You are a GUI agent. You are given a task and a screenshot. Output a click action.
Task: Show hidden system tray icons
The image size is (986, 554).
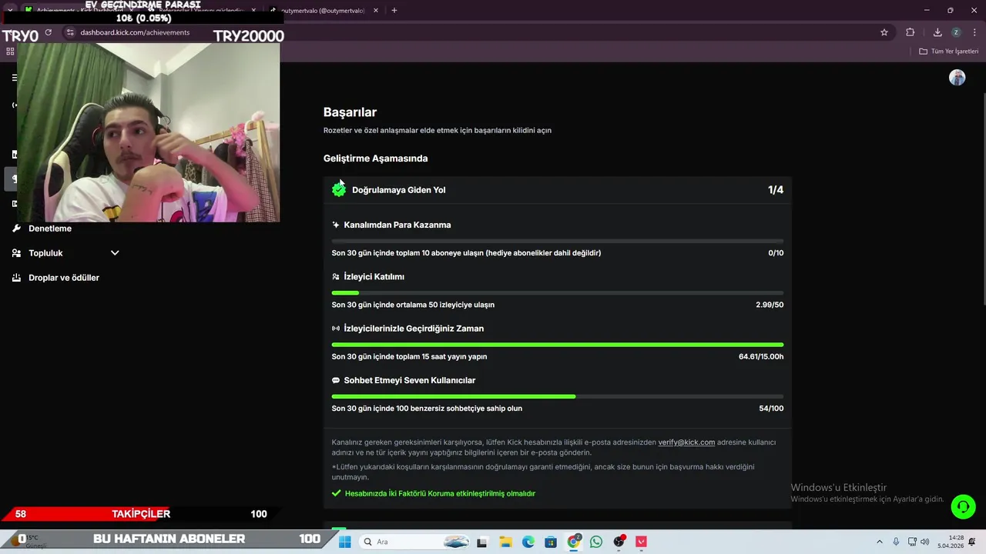880,542
